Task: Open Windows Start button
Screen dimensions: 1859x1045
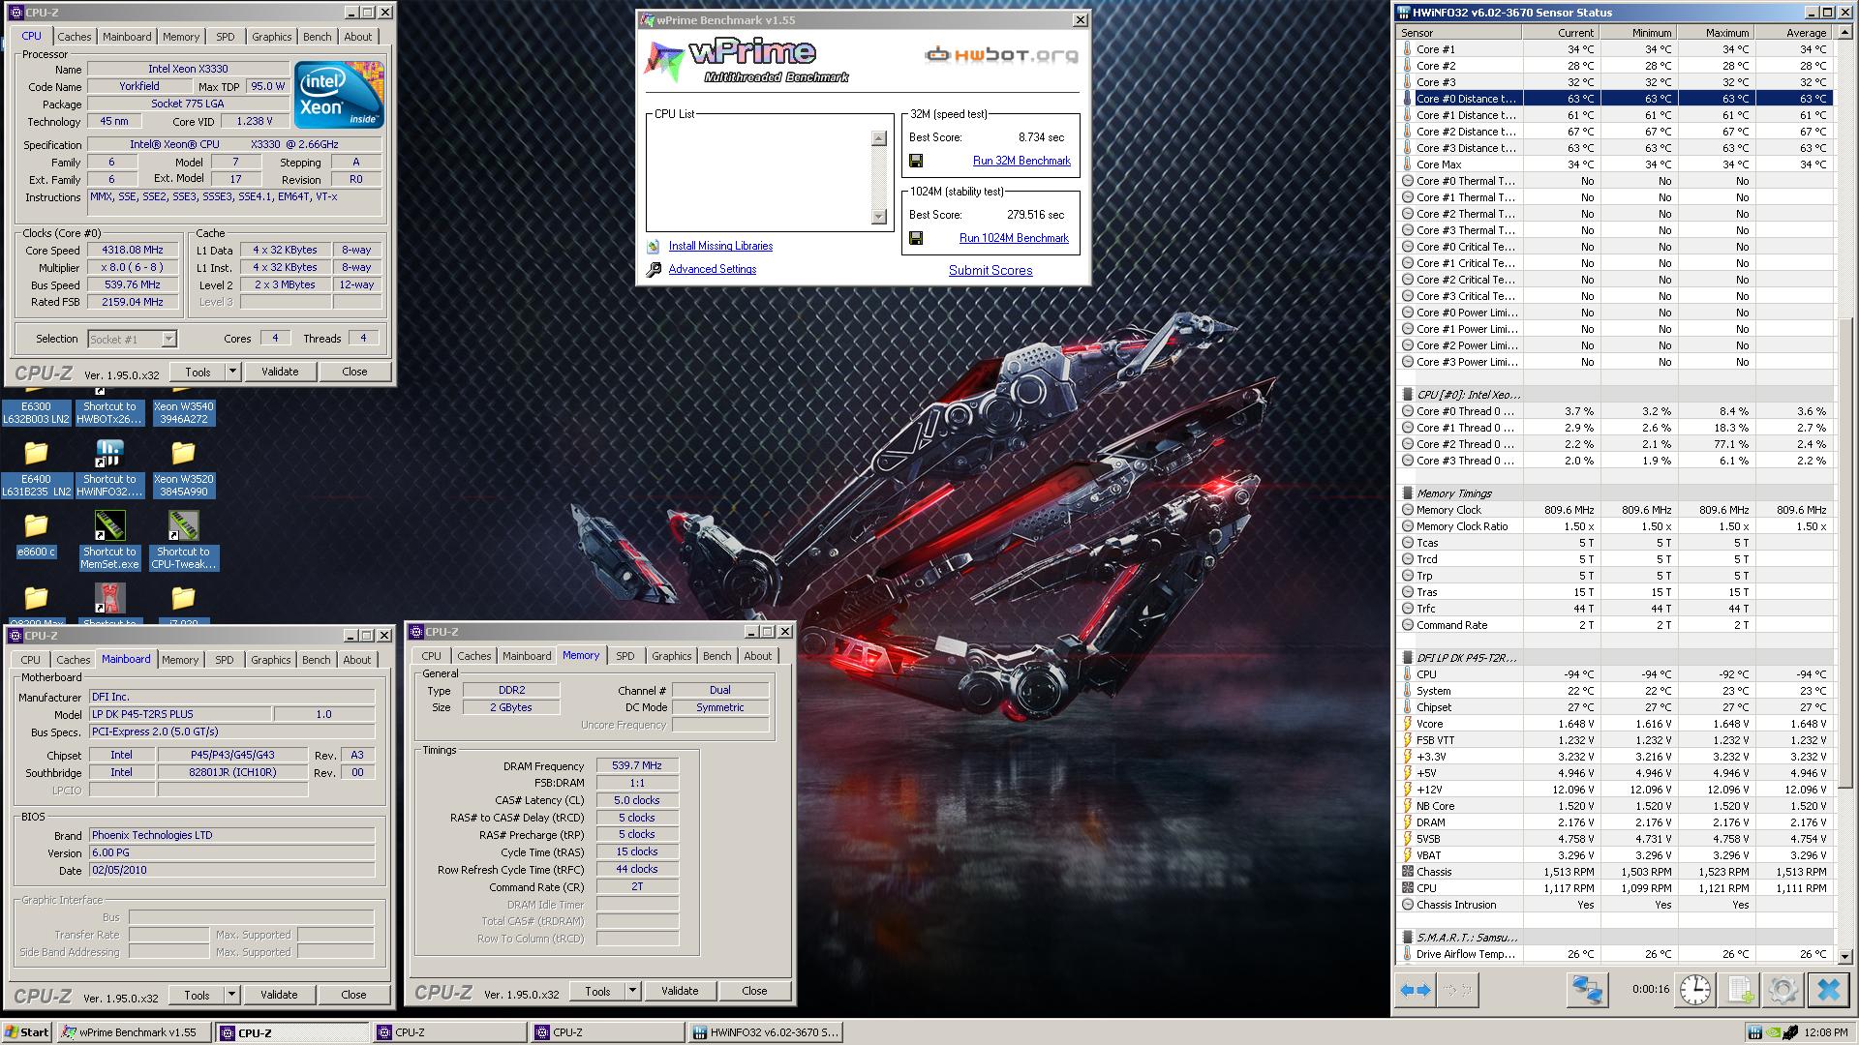Action: tap(26, 1032)
